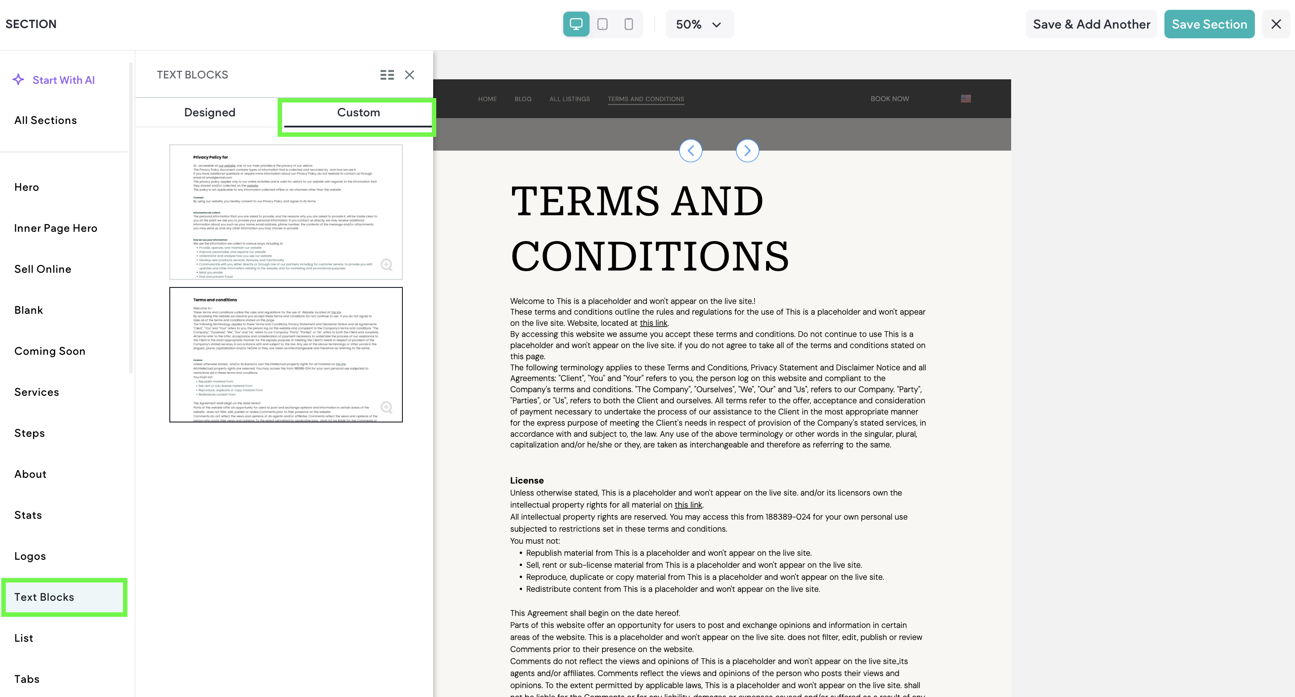Click 'this link' under License heading
The width and height of the screenshot is (1295, 697).
[x=688, y=505]
